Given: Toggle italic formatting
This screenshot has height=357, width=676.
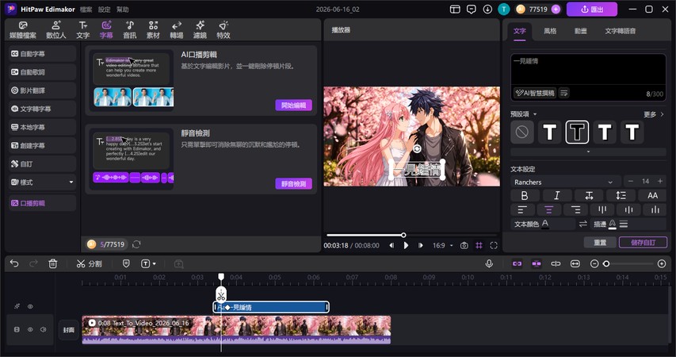Looking at the screenshot, I should tap(556, 195).
